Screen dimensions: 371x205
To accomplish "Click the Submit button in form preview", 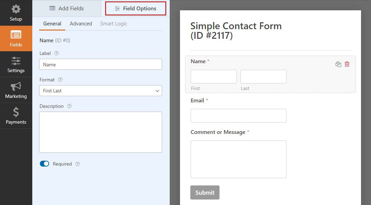I will [205, 193].
